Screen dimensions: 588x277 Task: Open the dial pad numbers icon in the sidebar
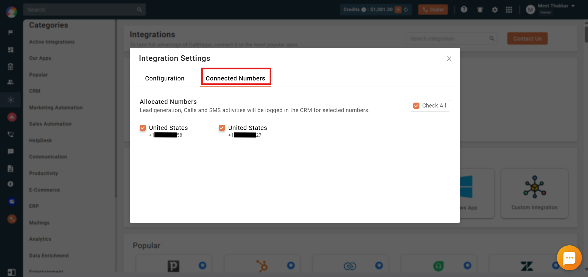(11, 66)
